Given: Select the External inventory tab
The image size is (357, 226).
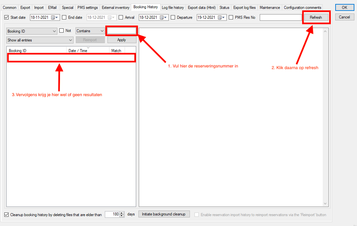Looking at the screenshot, I should tap(116, 8).
